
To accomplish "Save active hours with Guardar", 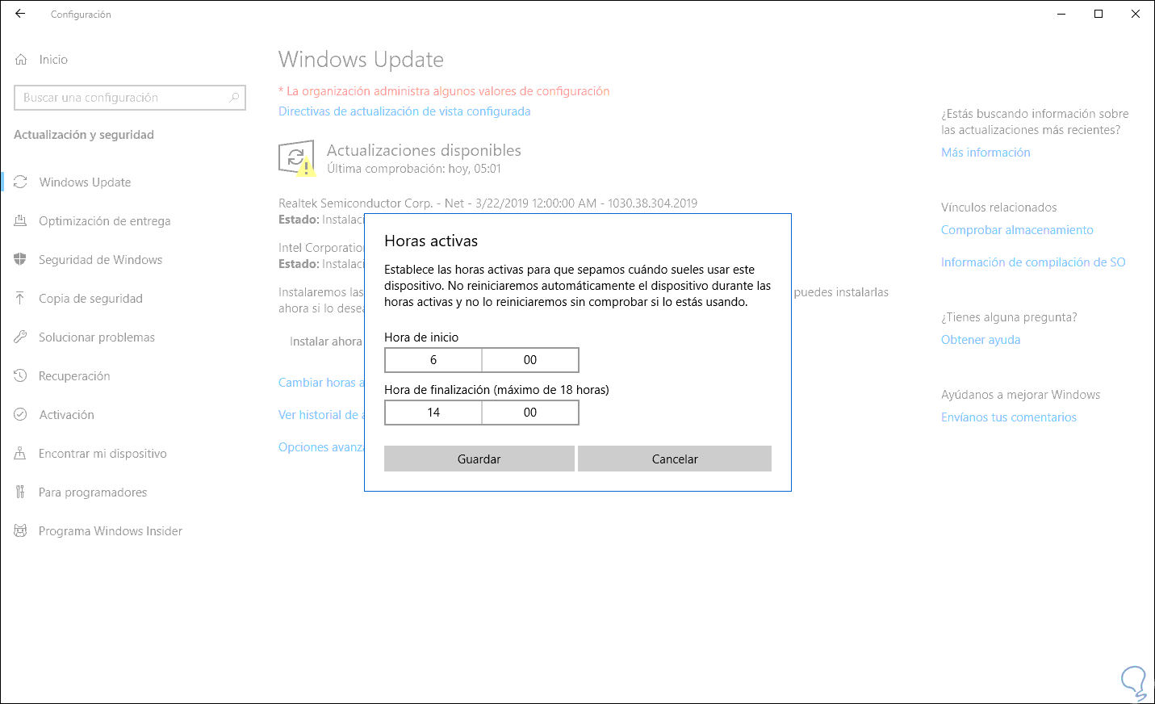I will [x=479, y=459].
